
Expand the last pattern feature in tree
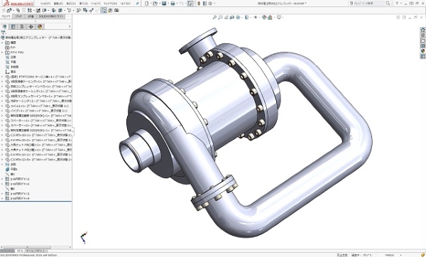tap(2, 199)
